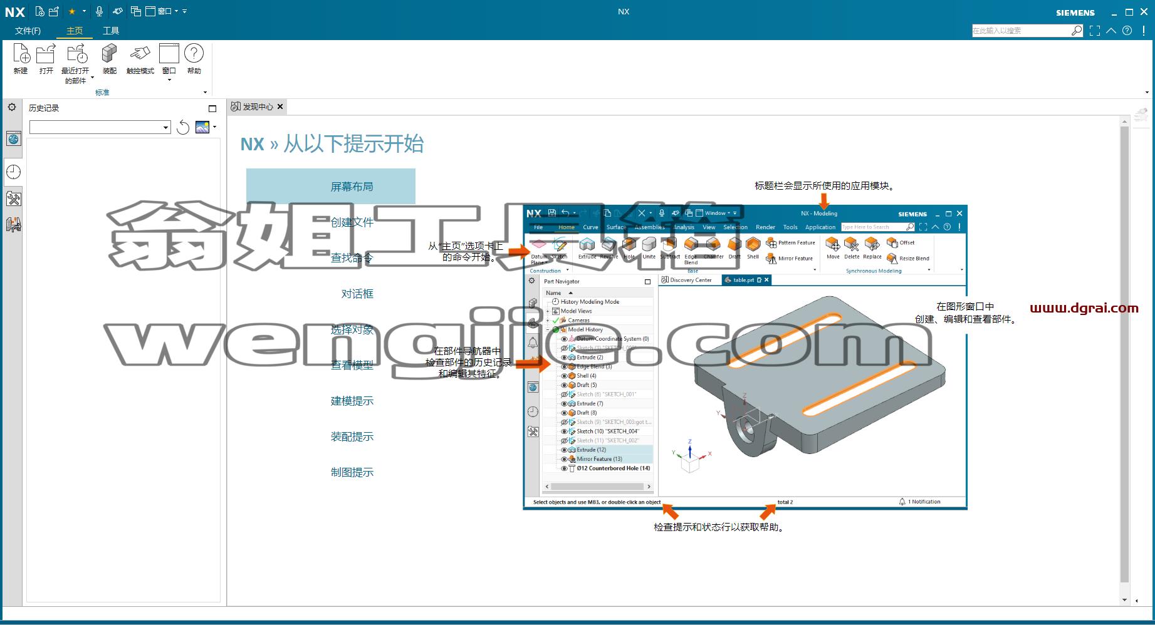
Task: Open the 制图提示 link
Action: (x=352, y=472)
